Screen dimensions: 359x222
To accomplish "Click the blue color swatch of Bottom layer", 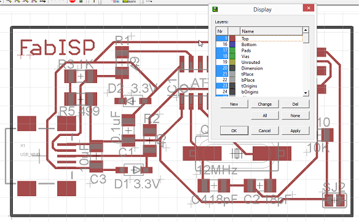I will pyautogui.click(x=232, y=44).
